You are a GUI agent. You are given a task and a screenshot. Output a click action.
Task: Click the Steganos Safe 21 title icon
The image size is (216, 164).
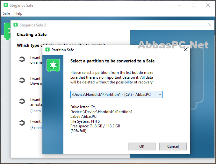pos(16,25)
